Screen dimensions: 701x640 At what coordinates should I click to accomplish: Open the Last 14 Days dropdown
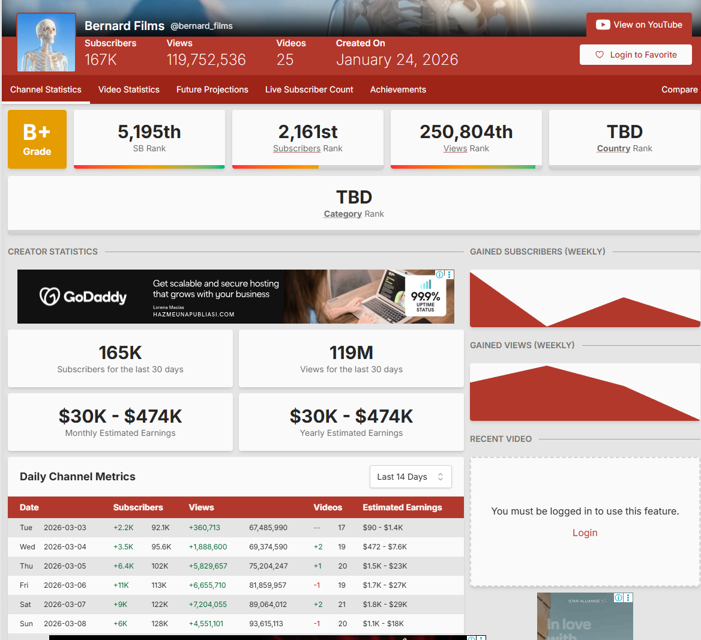[x=411, y=477]
